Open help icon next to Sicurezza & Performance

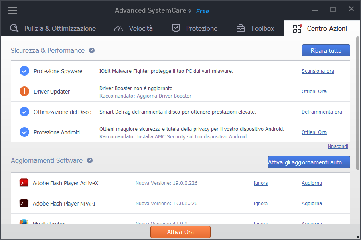92,50
